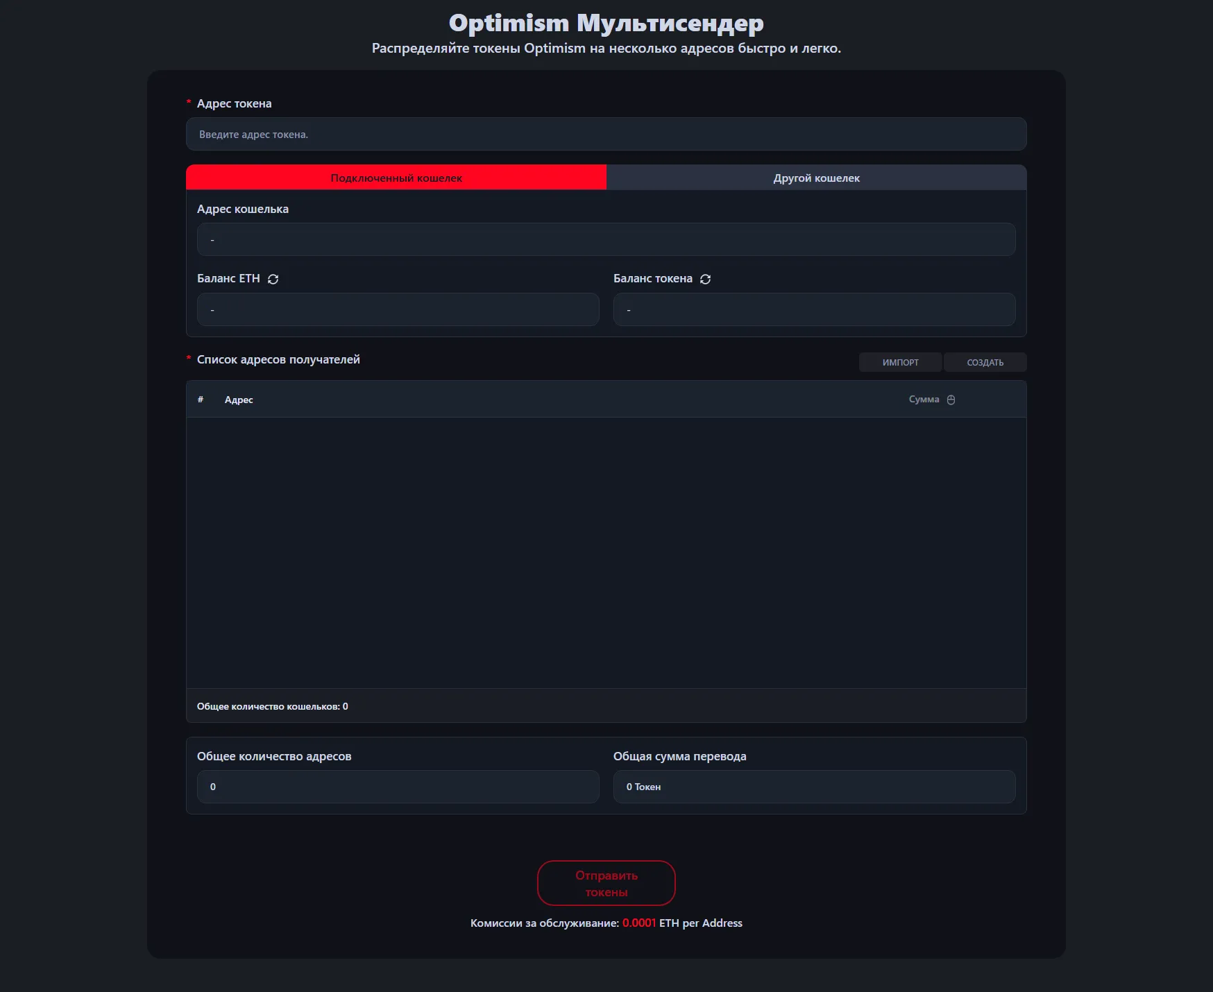This screenshot has height=992, width=1213.
Task: Click the icon beside the Сумма column
Action: pos(951,400)
